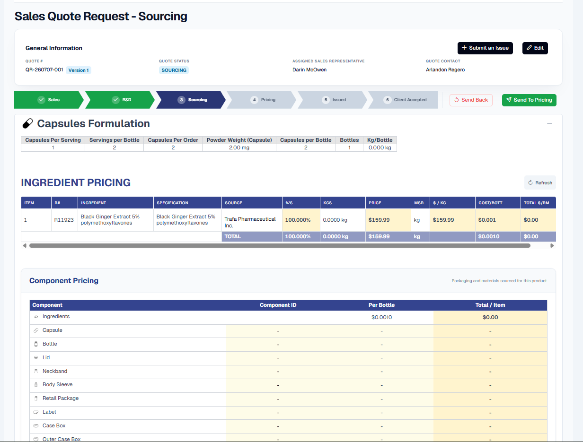Click the Neckband row icon
The width and height of the screenshot is (583, 442).
pyautogui.click(x=36, y=372)
